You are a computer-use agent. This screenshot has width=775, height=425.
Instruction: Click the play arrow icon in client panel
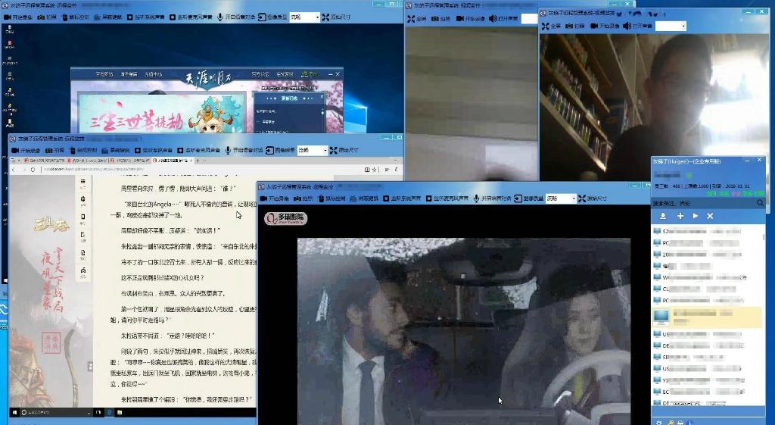click(696, 216)
